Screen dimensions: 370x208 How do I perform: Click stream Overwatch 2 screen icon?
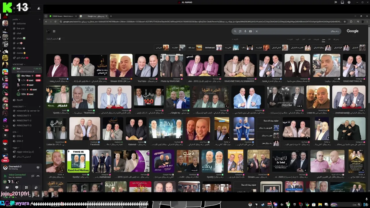tap(38, 168)
